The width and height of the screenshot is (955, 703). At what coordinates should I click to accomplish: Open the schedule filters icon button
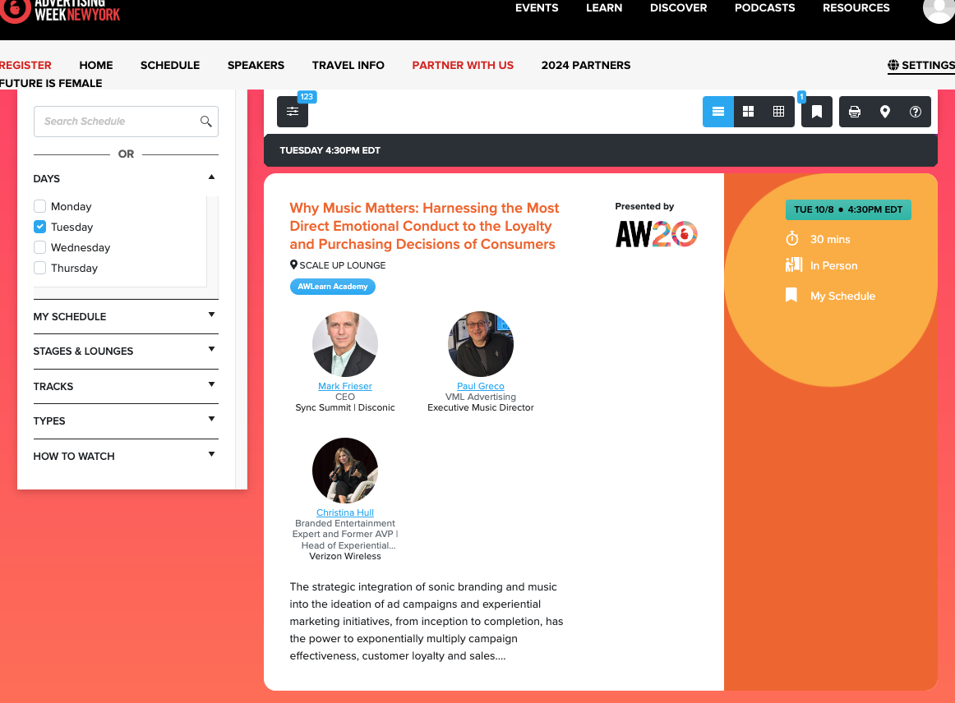point(293,112)
